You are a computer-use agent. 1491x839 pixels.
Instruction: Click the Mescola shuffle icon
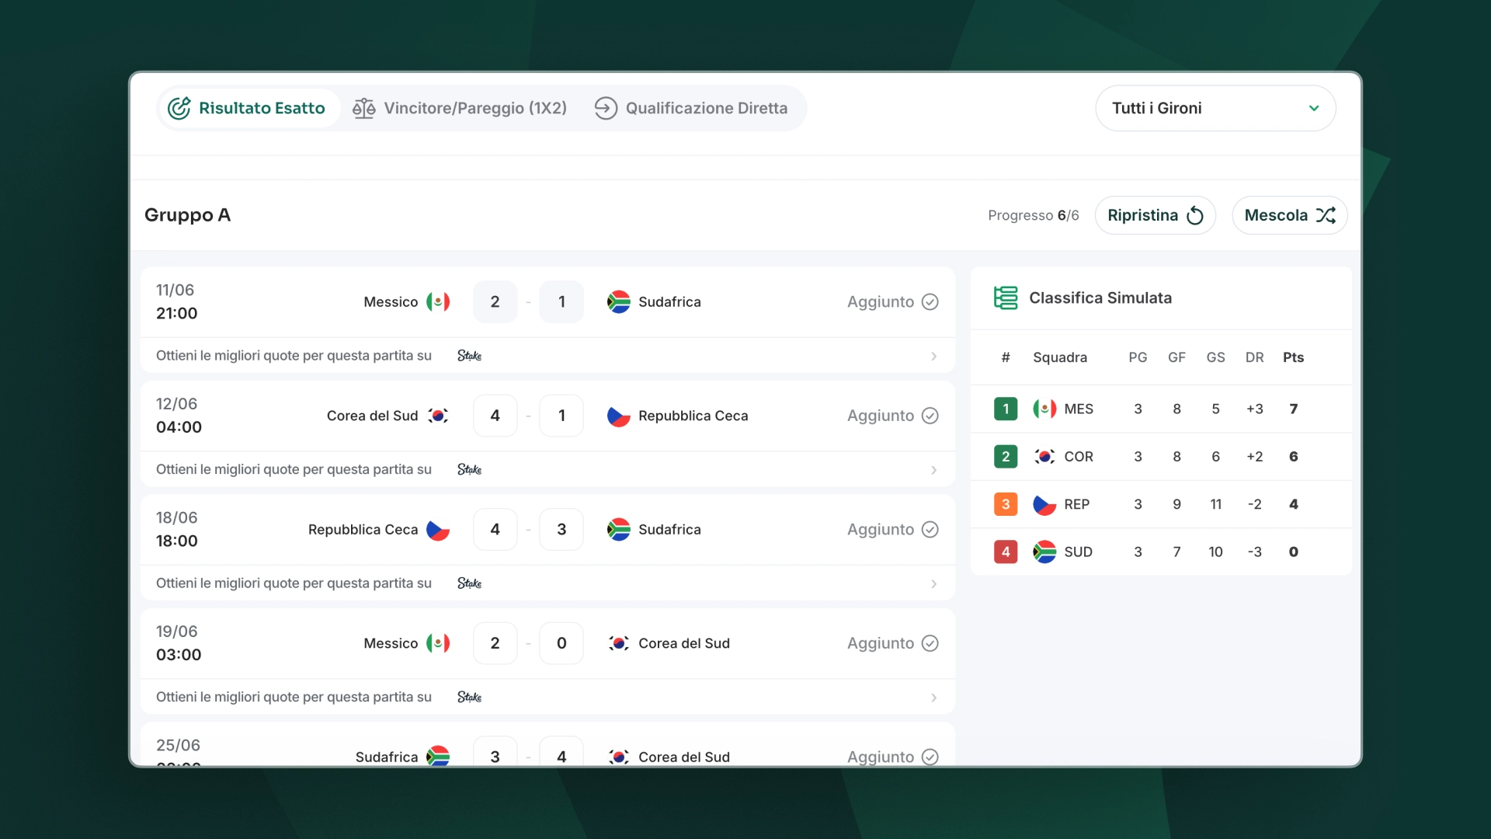(1326, 215)
